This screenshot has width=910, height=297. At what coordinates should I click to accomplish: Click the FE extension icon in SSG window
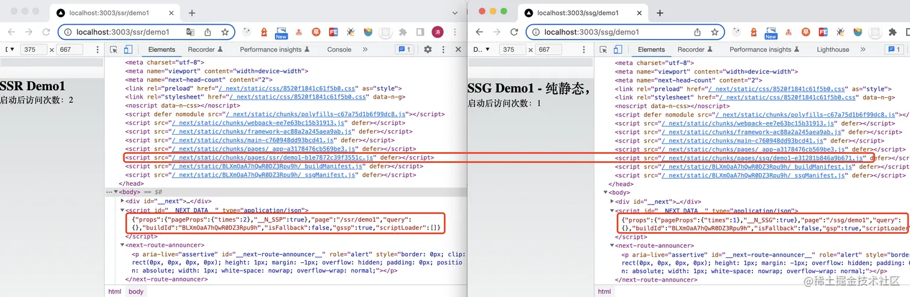click(x=823, y=32)
